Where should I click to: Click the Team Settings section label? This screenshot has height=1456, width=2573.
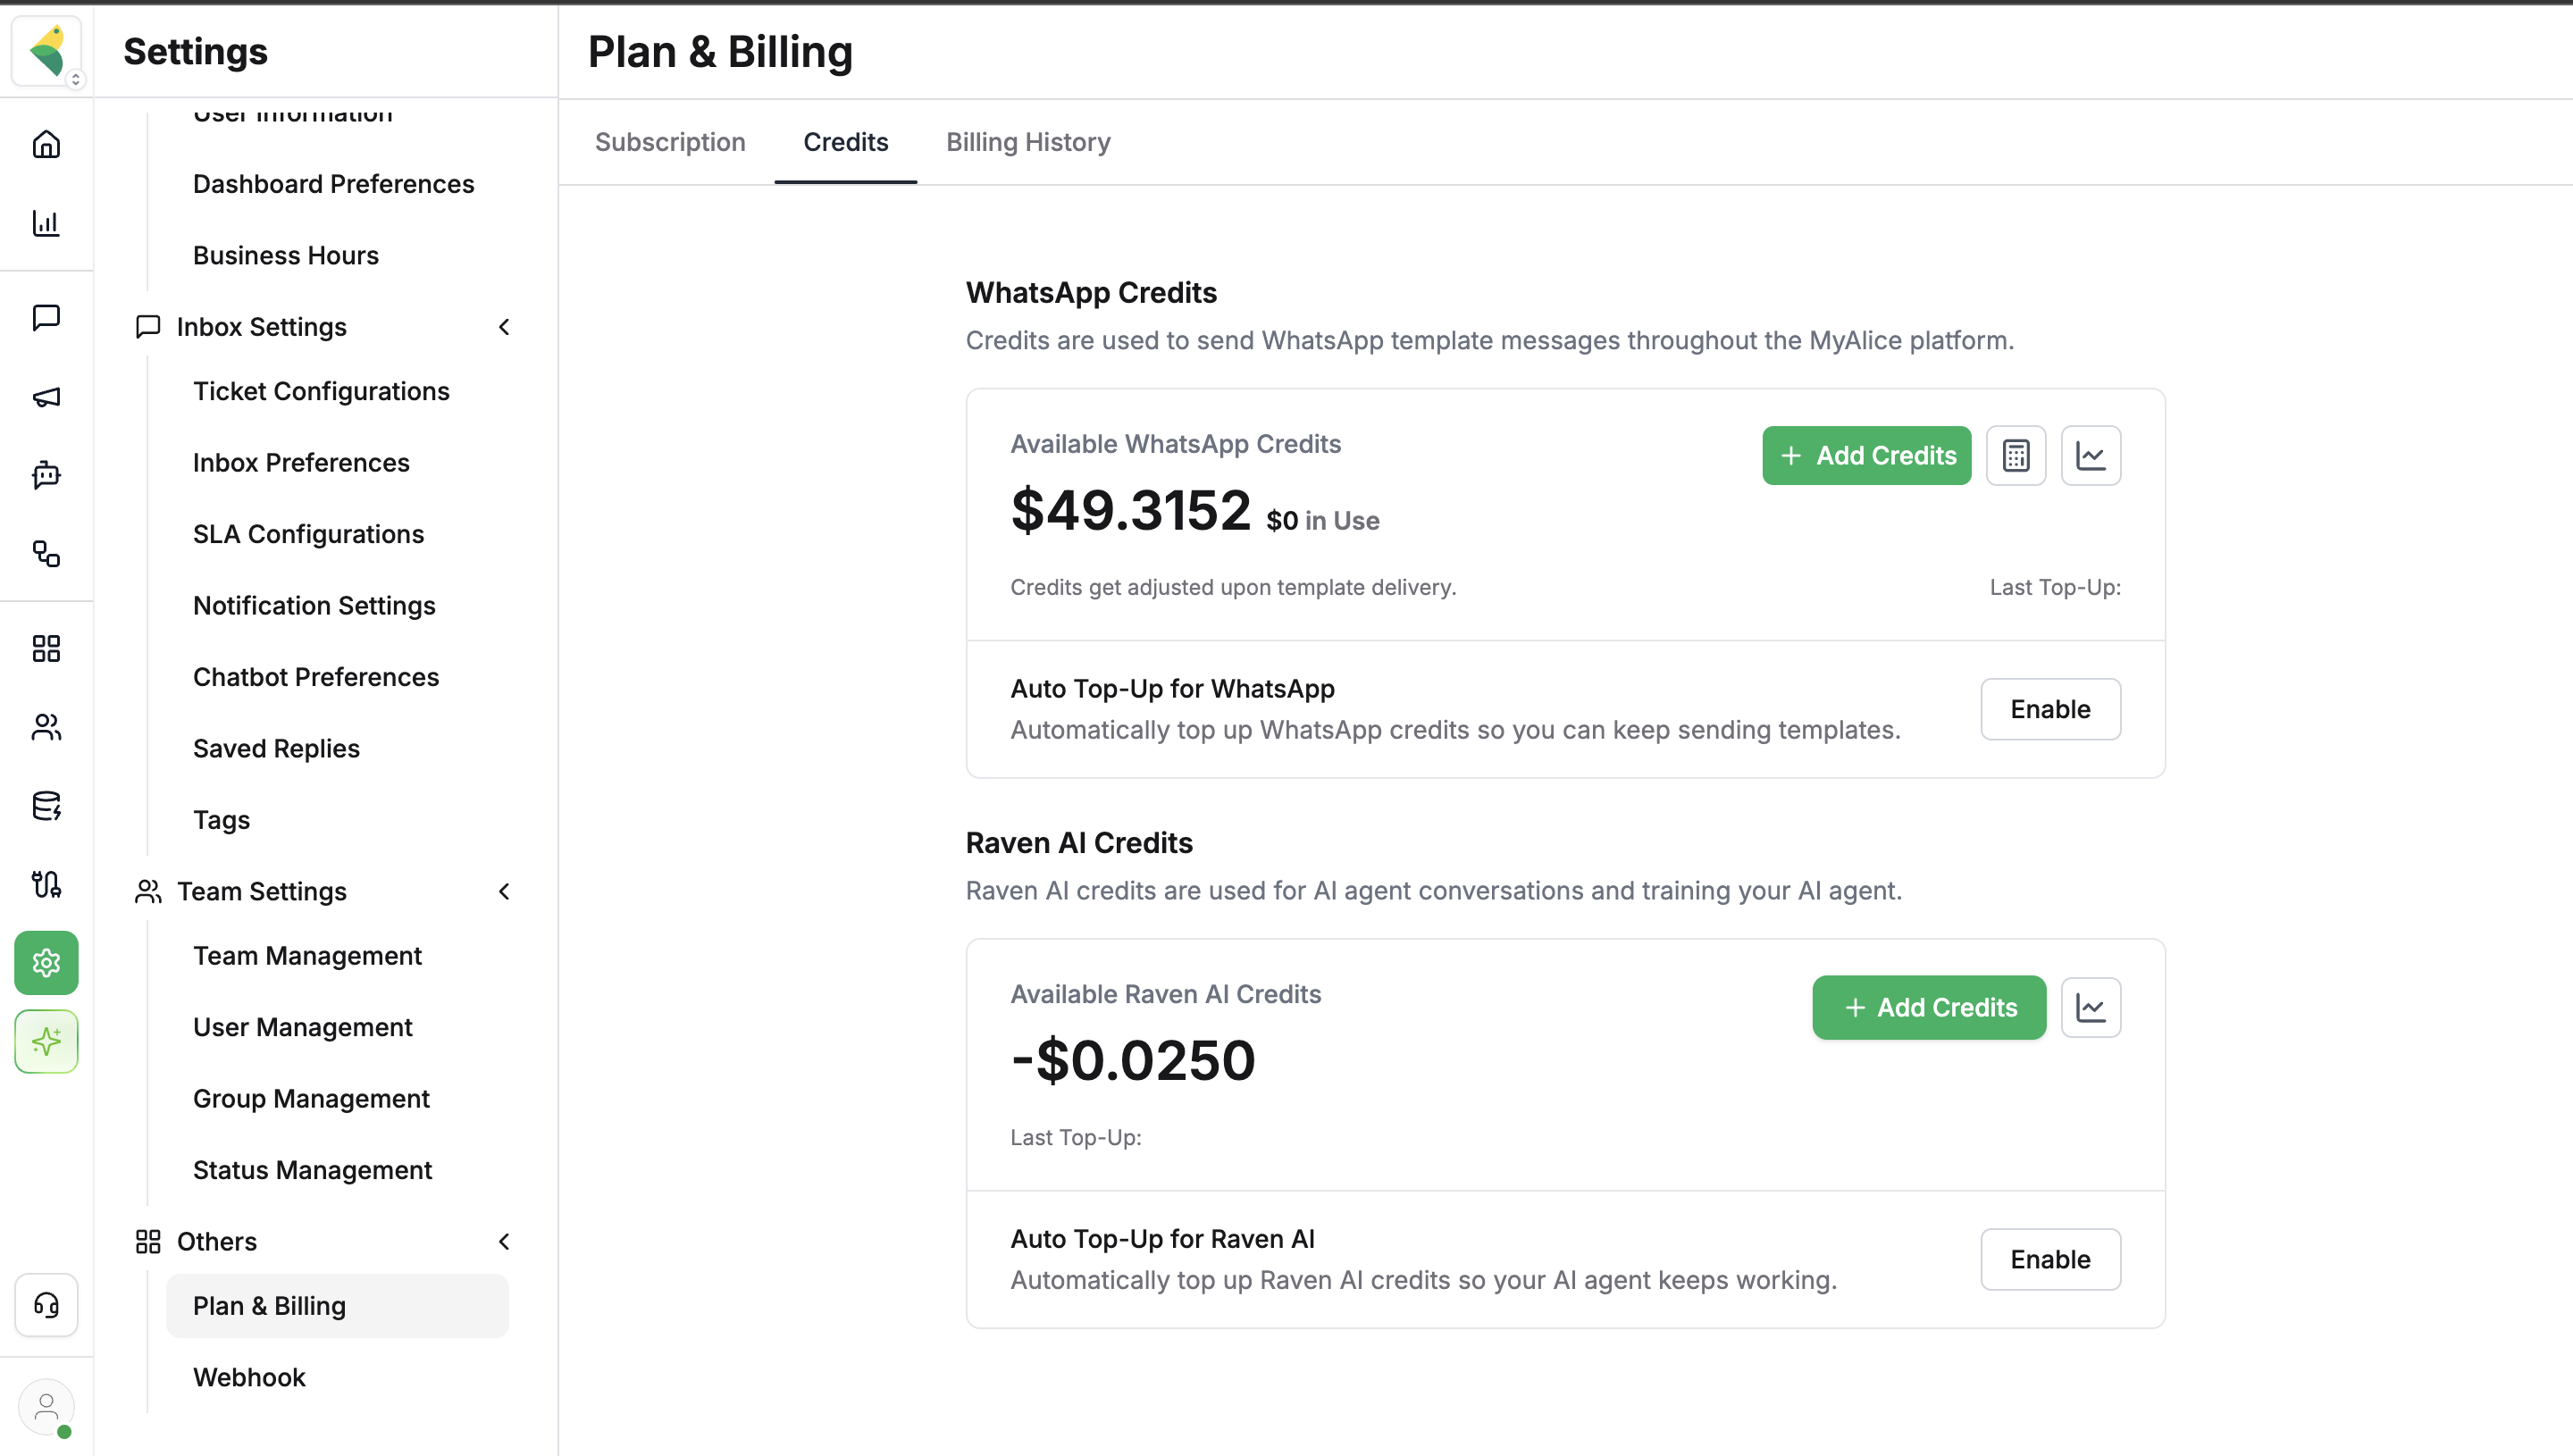pos(262,891)
